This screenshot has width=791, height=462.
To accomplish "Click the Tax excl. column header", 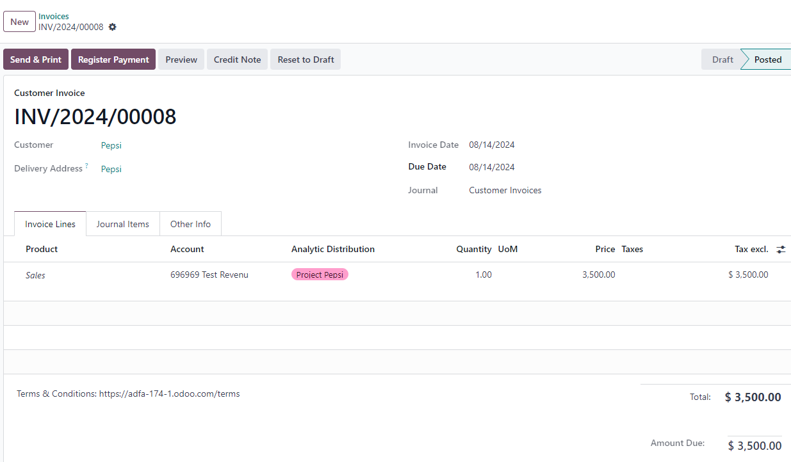I will click(751, 249).
